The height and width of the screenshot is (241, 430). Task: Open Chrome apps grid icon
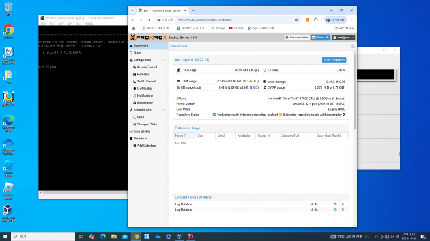(134, 28)
